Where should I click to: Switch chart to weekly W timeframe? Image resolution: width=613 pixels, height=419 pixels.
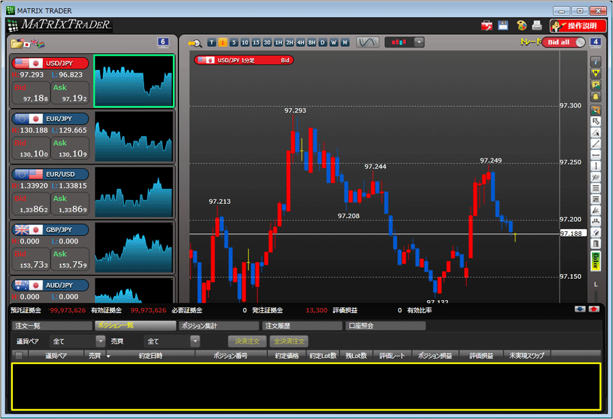[334, 42]
